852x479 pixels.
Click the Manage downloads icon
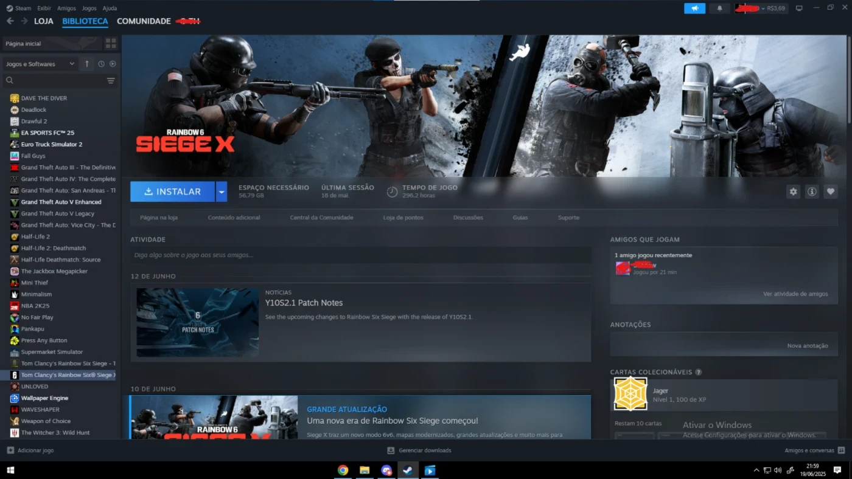point(391,450)
